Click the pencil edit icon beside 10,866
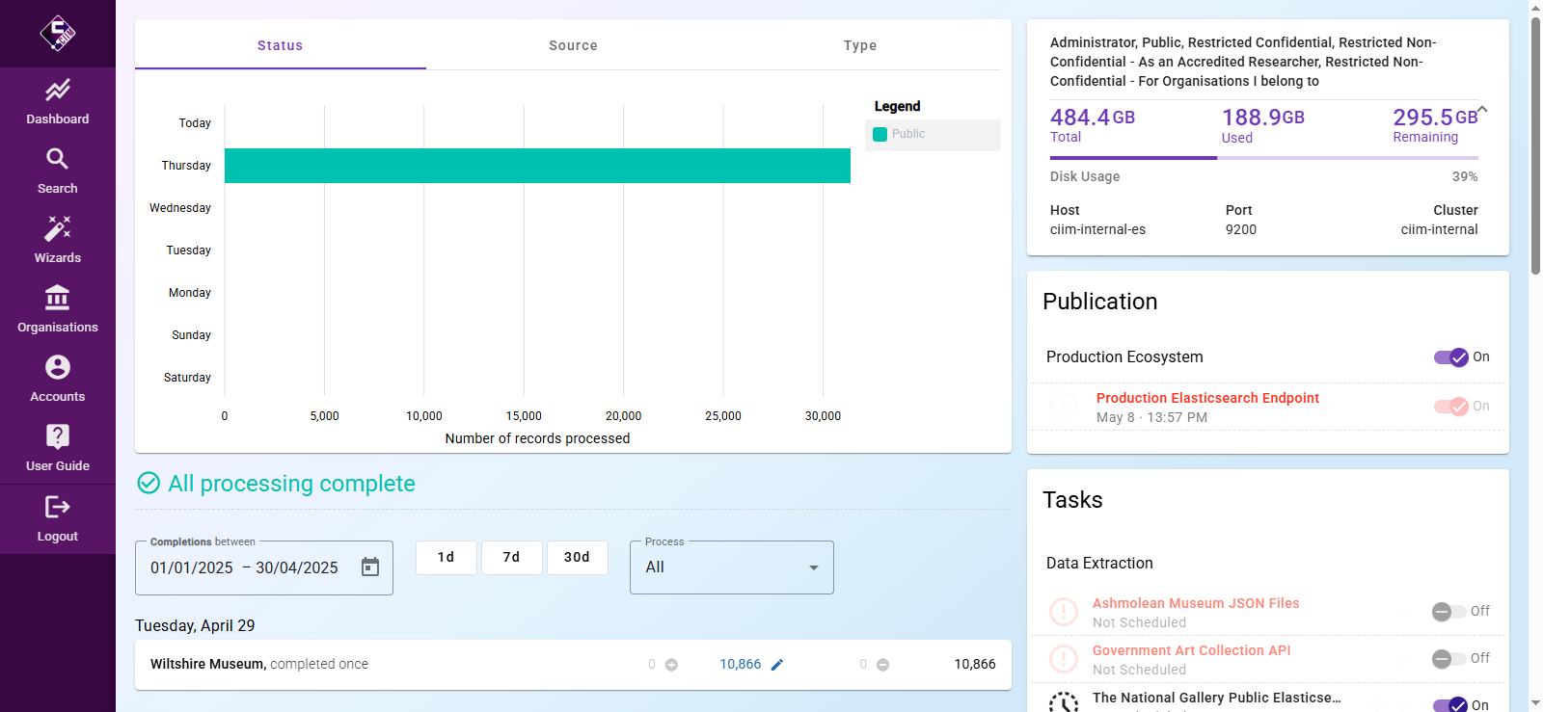This screenshot has width=1543, height=712. (777, 665)
